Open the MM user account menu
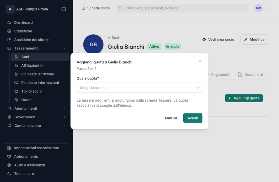The image size is (279, 182). 261,8
